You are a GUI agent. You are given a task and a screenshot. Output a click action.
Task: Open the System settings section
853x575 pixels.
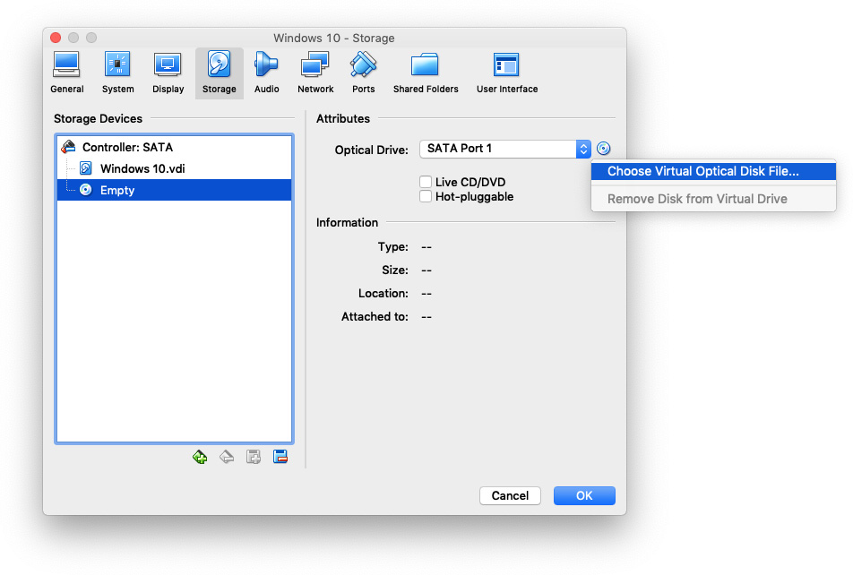pos(117,73)
